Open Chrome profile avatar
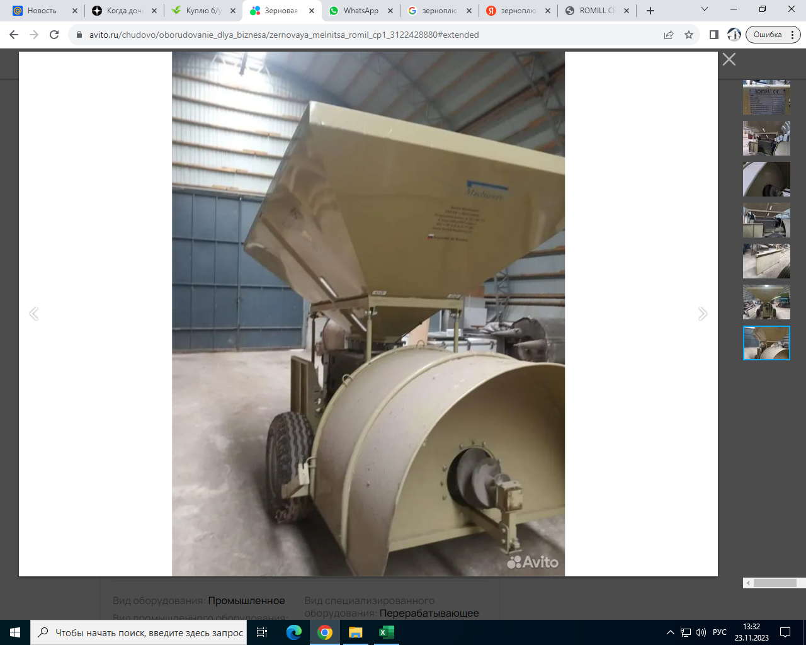Screen dimensions: 806x645 [734, 35]
